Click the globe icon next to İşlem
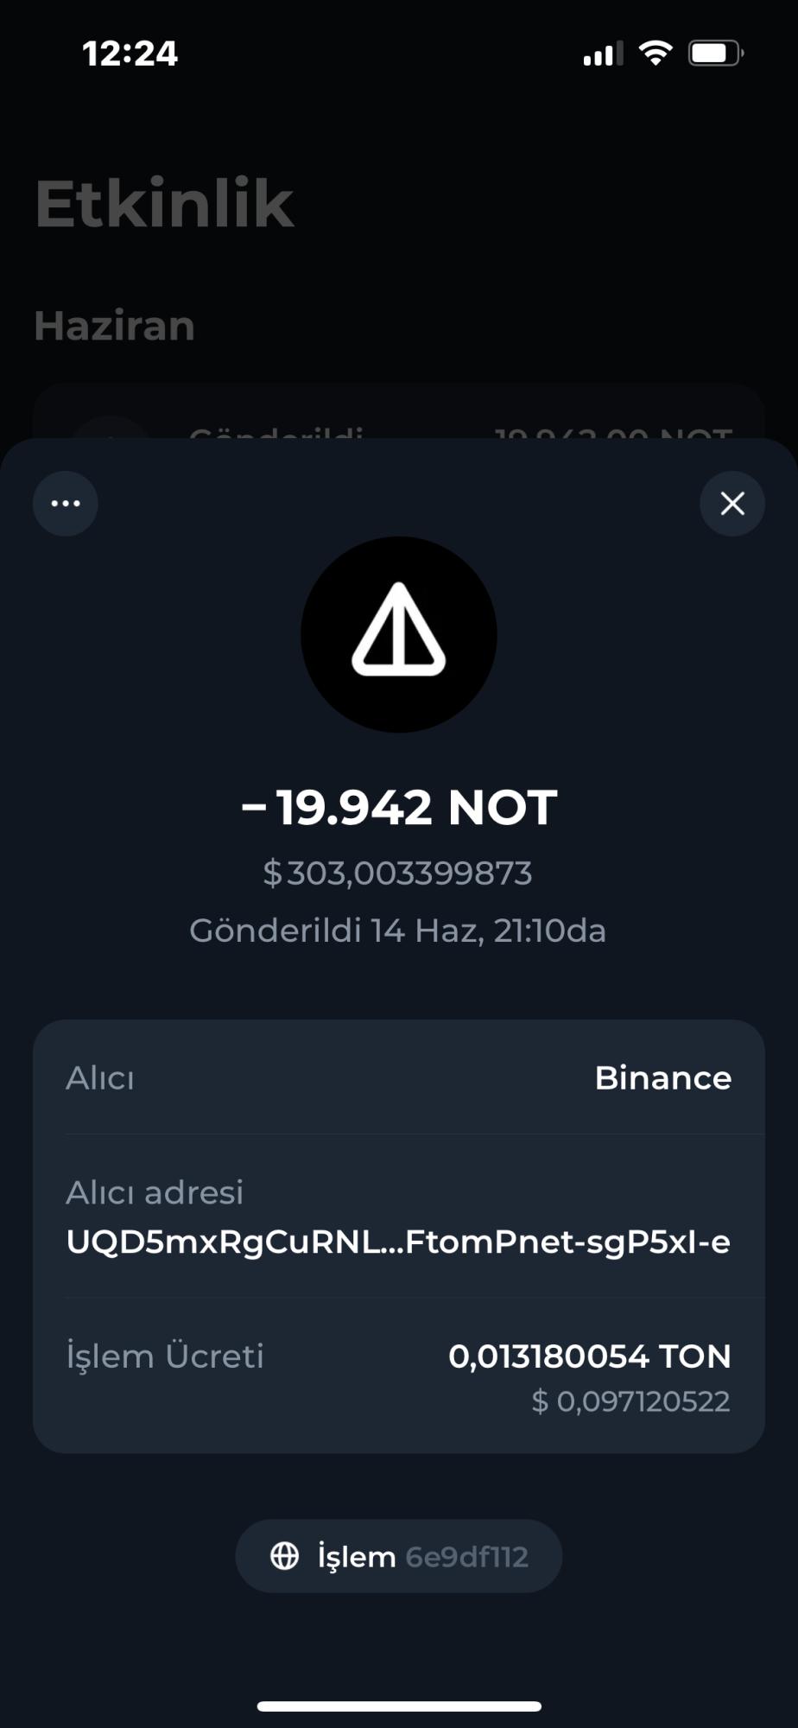The image size is (798, 1728). click(285, 1555)
